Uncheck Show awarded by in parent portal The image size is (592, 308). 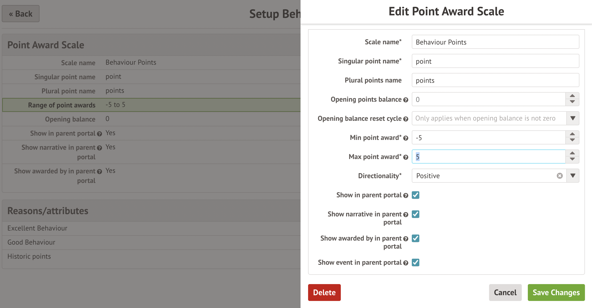coord(416,238)
